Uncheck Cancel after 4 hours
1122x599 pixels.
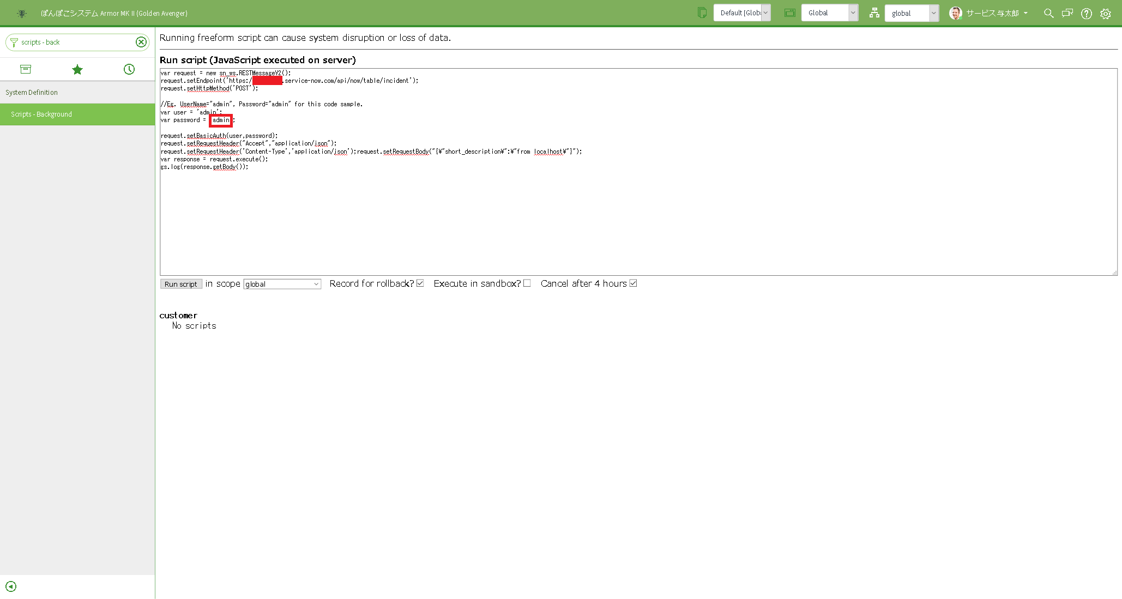point(633,283)
